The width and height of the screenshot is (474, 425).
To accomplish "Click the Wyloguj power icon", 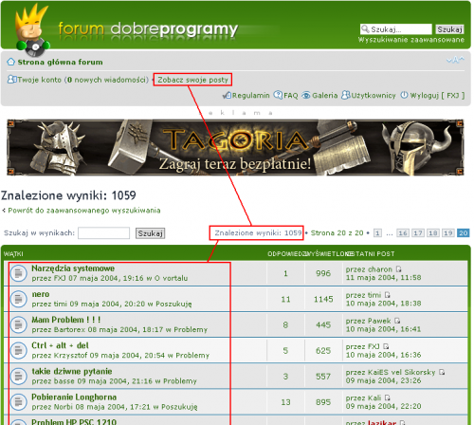I will [404, 95].
